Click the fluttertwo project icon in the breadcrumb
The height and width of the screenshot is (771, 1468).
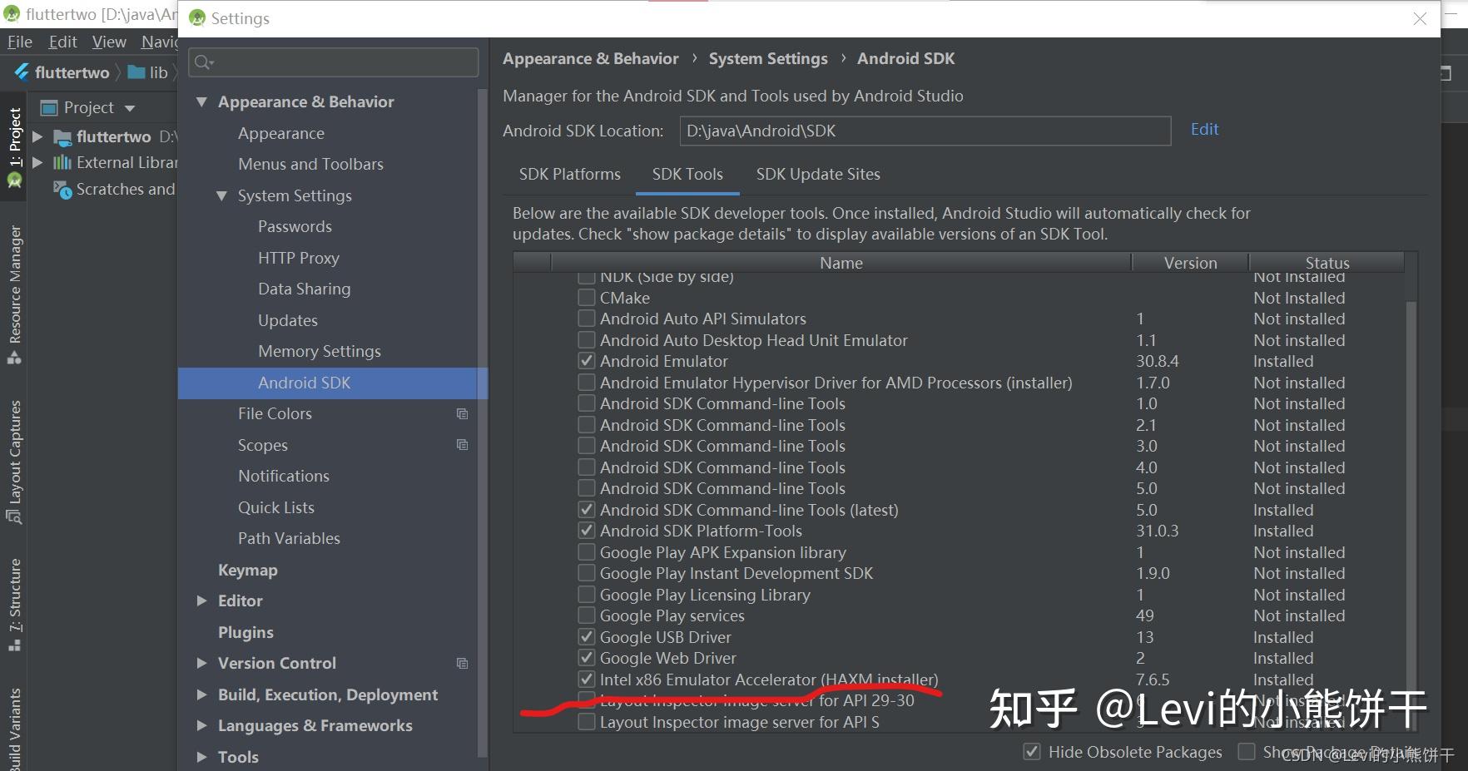pos(22,72)
